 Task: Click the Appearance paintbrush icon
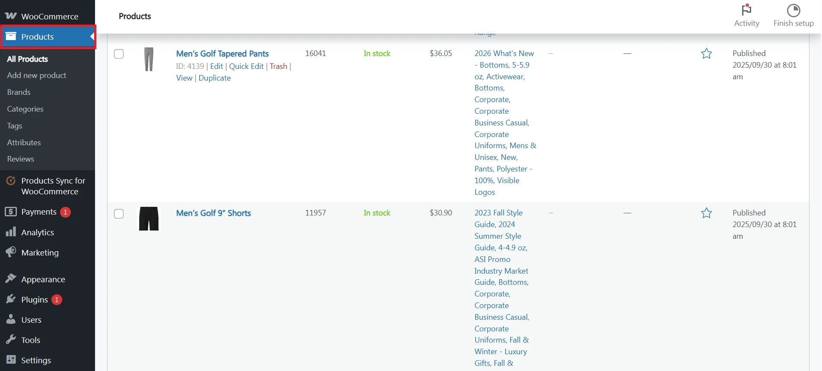point(11,279)
